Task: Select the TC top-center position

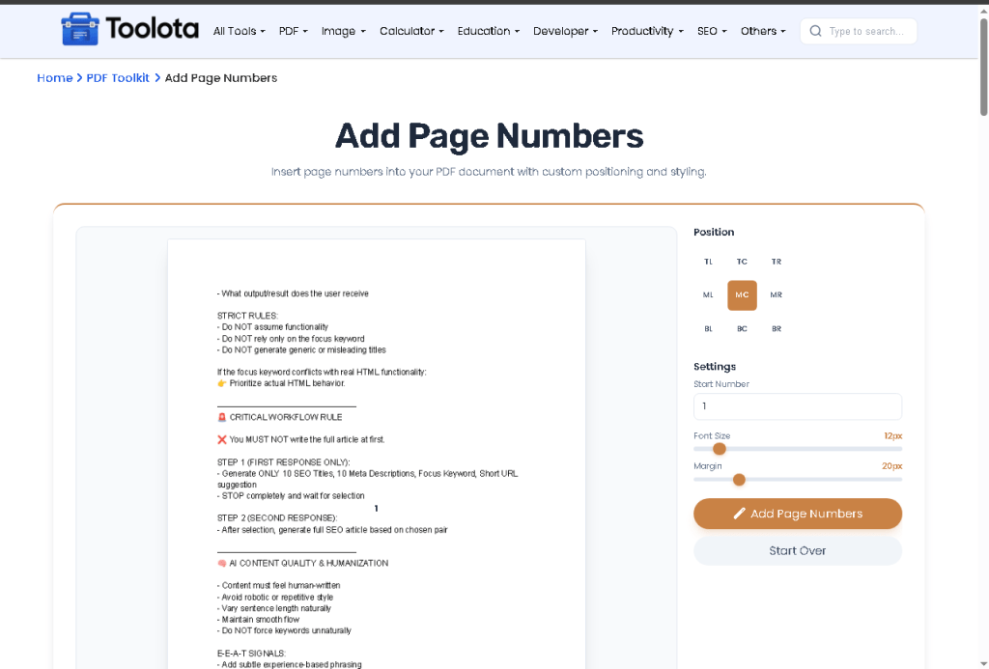Action: click(742, 262)
